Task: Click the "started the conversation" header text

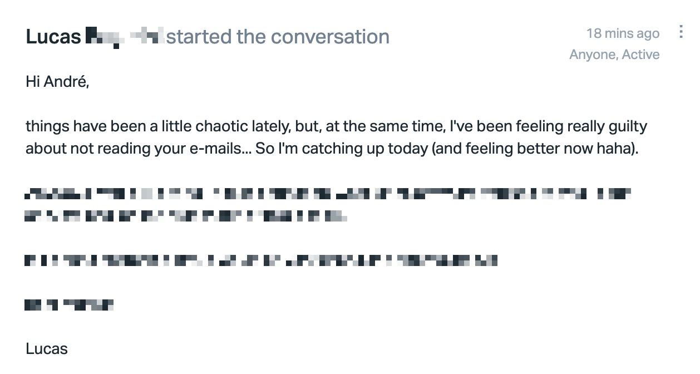Action: [x=278, y=37]
